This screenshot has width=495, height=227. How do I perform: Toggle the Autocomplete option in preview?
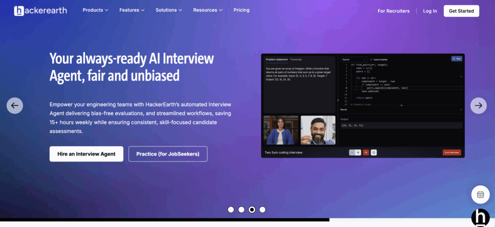click(x=379, y=59)
